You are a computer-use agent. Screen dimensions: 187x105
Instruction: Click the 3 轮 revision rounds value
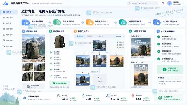[x=88, y=99]
